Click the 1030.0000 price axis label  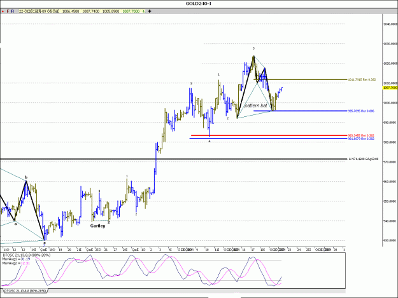pos(390,44)
